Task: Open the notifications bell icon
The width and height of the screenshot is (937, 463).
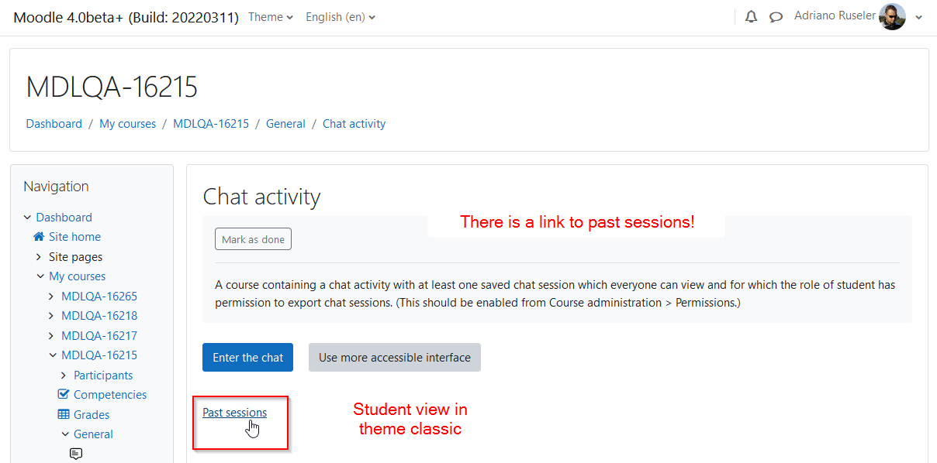Action: (751, 17)
